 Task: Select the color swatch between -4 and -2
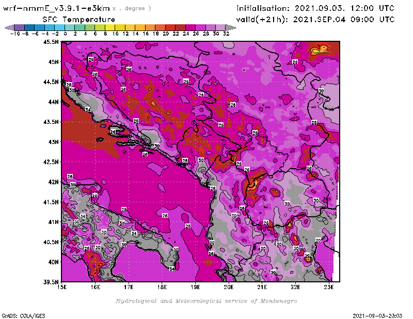(50, 27)
